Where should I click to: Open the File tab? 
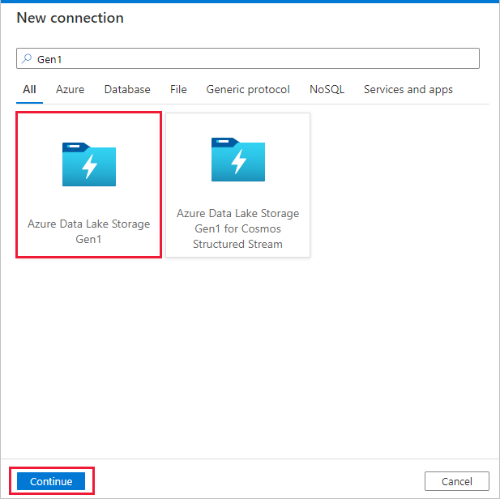[x=178, y=90]
